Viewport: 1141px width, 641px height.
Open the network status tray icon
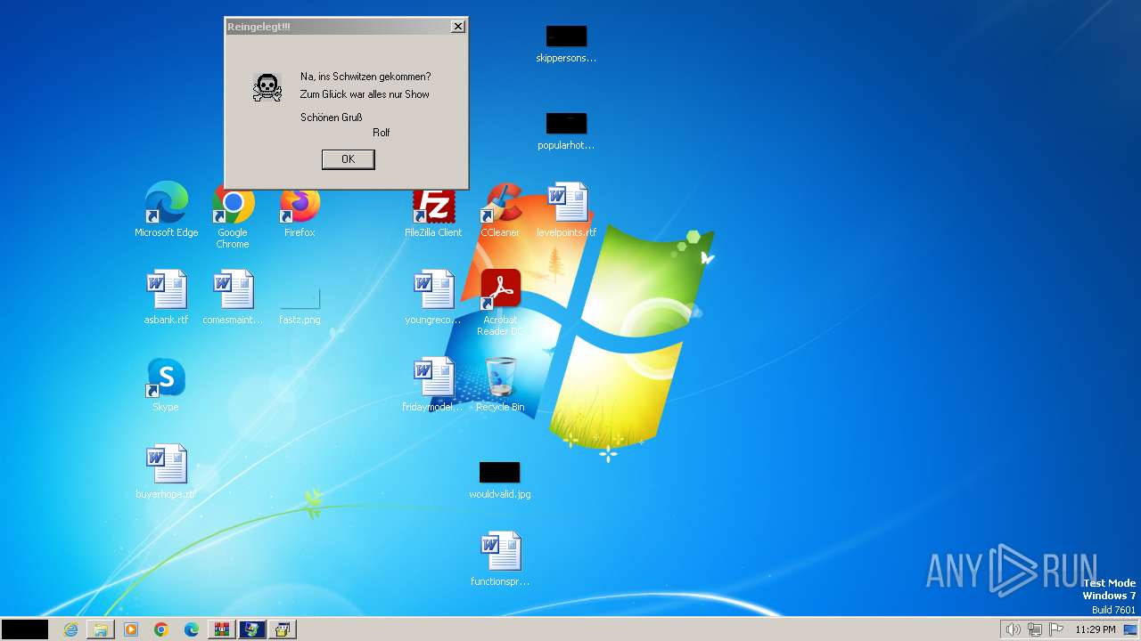point(1035,629)
